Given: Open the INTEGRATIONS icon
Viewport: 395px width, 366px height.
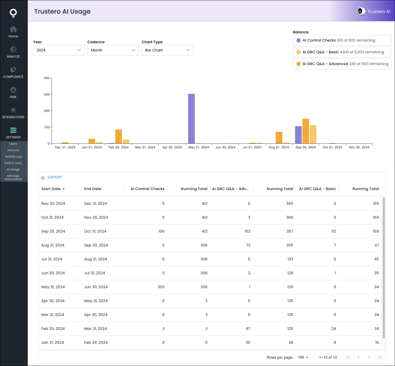Looking at the screenshot, I should coord(13,110).
